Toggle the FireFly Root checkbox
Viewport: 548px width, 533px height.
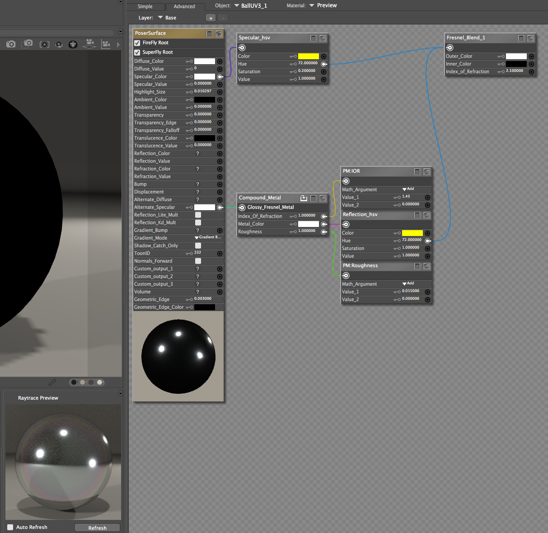tap(137, 43)
